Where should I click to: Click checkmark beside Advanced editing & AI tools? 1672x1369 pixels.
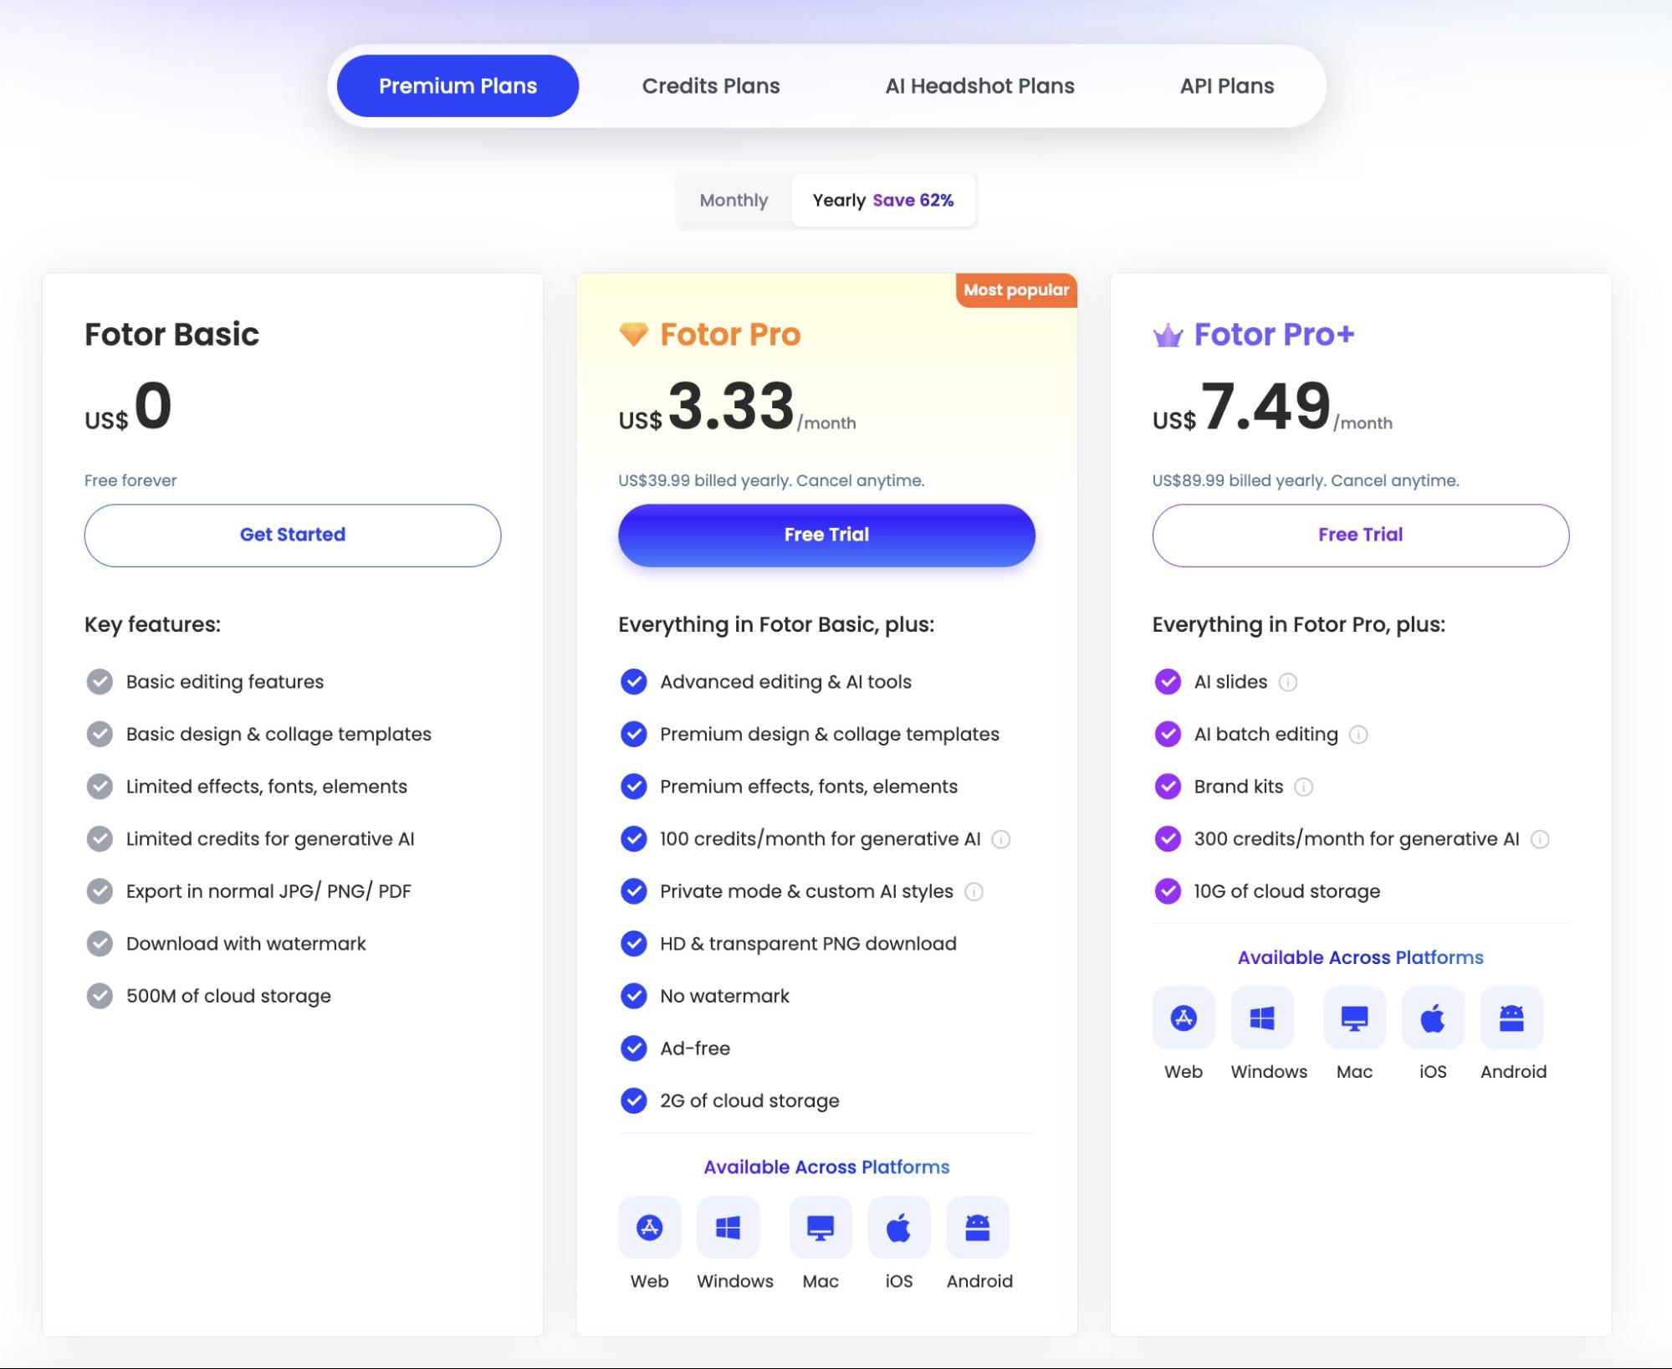click(x=633, y=682)
